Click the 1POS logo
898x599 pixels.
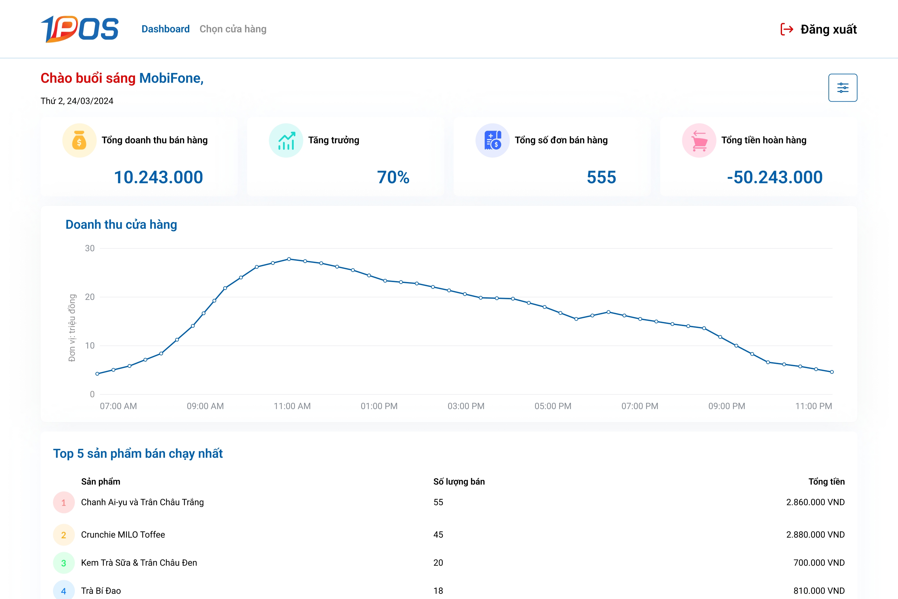click(80, 29)
